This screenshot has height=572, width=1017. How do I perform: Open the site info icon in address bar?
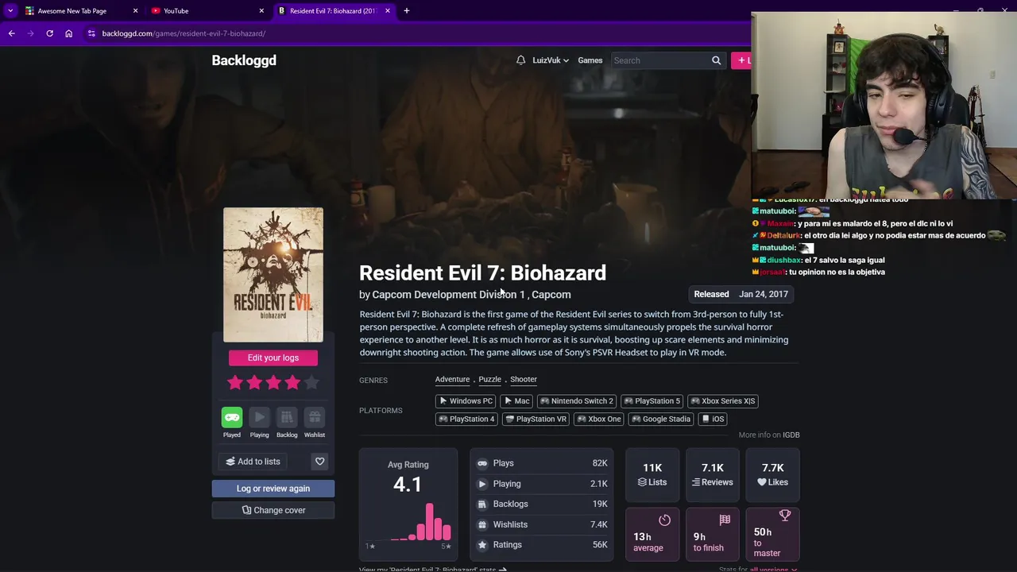click(91, 33)
